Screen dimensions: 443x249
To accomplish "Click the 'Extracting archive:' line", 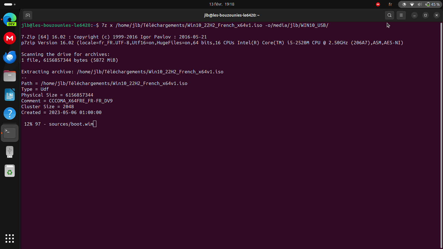I will 122,72.
